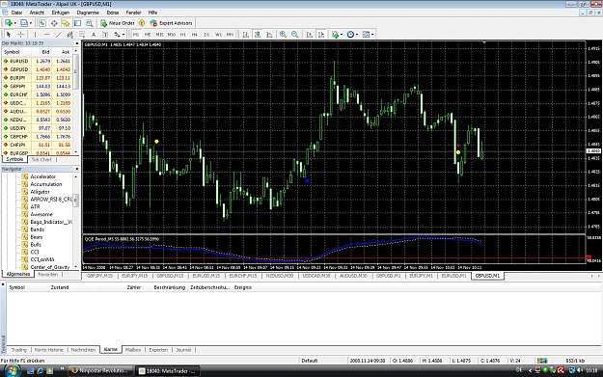Switch timeframe to H4
This screenshot has height=377, width=603.
coord(195,35)
